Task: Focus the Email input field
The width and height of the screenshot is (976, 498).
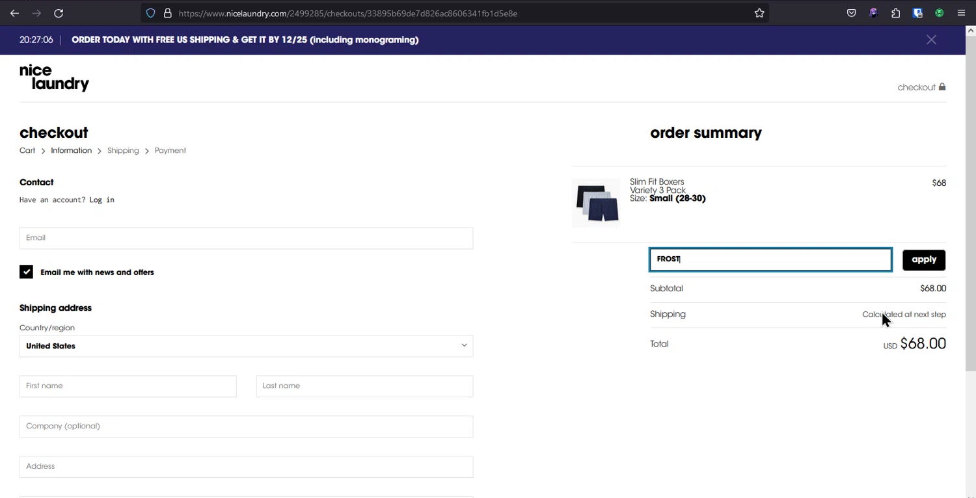Action: coord(246,238)
